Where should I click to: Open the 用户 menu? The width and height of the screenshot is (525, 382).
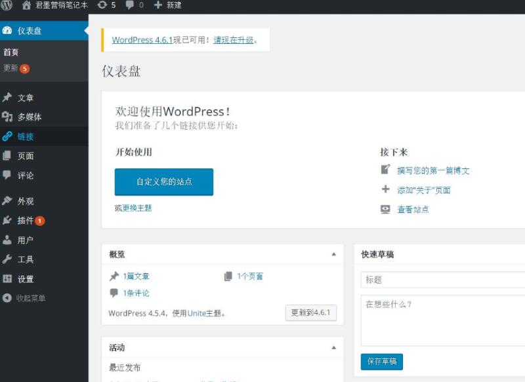click(26, 240)
